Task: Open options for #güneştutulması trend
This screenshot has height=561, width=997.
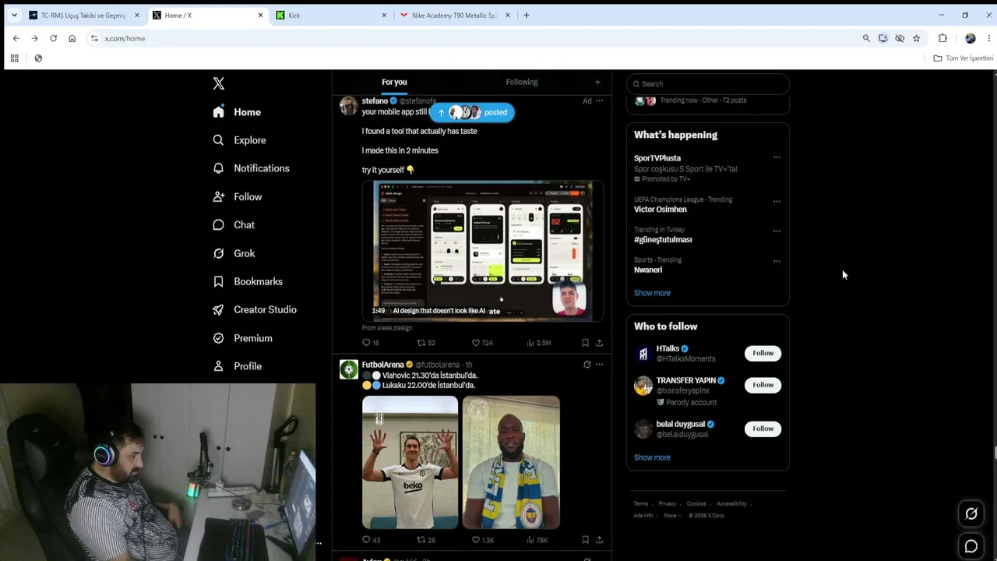Action: point(777,231)
